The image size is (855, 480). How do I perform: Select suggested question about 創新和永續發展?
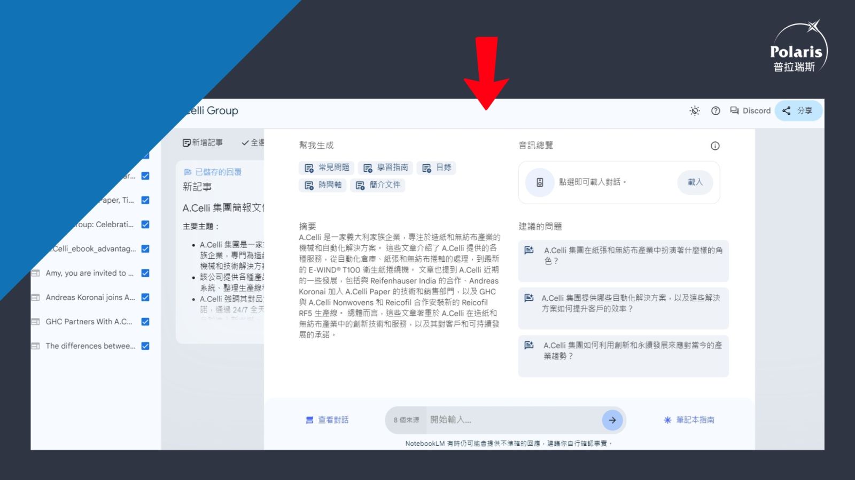coord(623,356)
